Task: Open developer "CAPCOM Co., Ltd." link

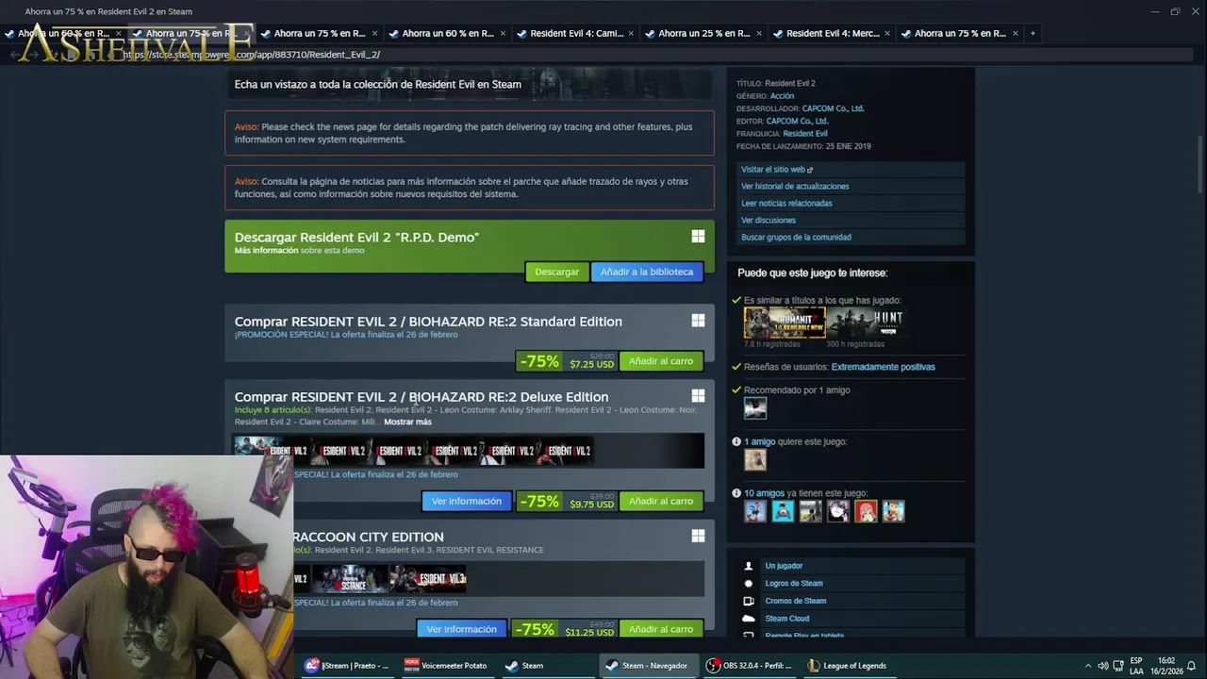Action: click(833, 108)
